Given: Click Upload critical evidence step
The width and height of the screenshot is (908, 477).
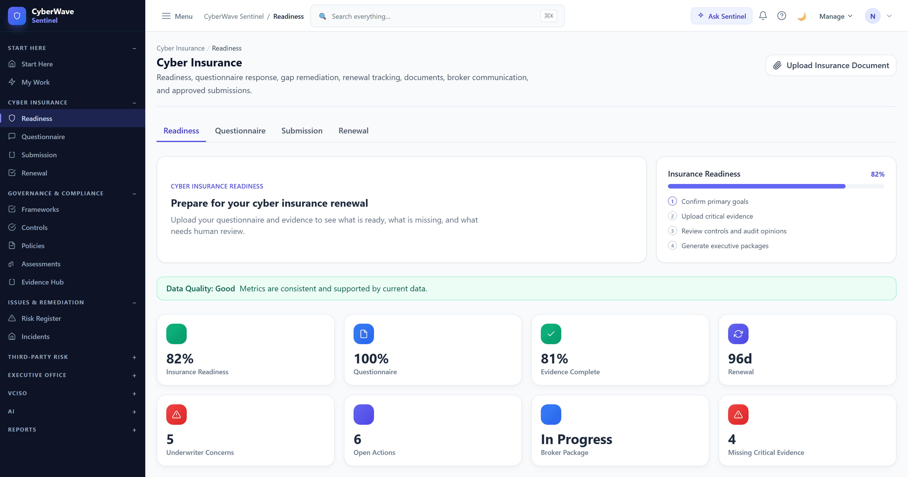Looking at the screenshot, I should pyautogui.click(x=717, y=216).
